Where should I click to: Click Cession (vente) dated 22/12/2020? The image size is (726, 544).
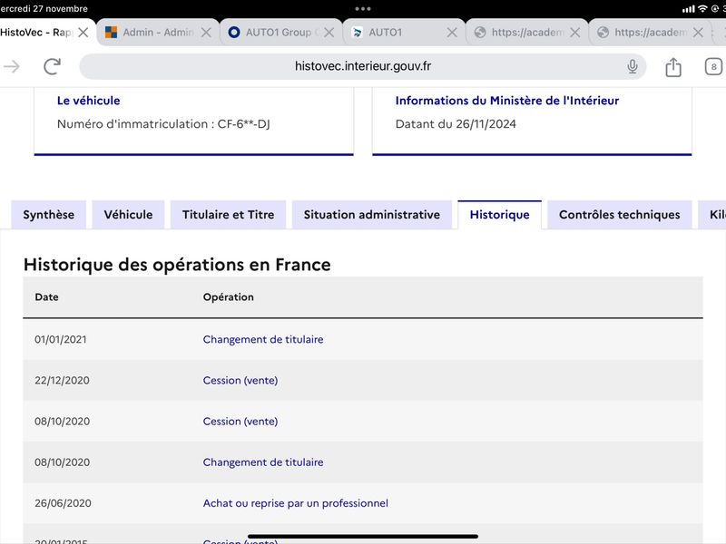240,380
